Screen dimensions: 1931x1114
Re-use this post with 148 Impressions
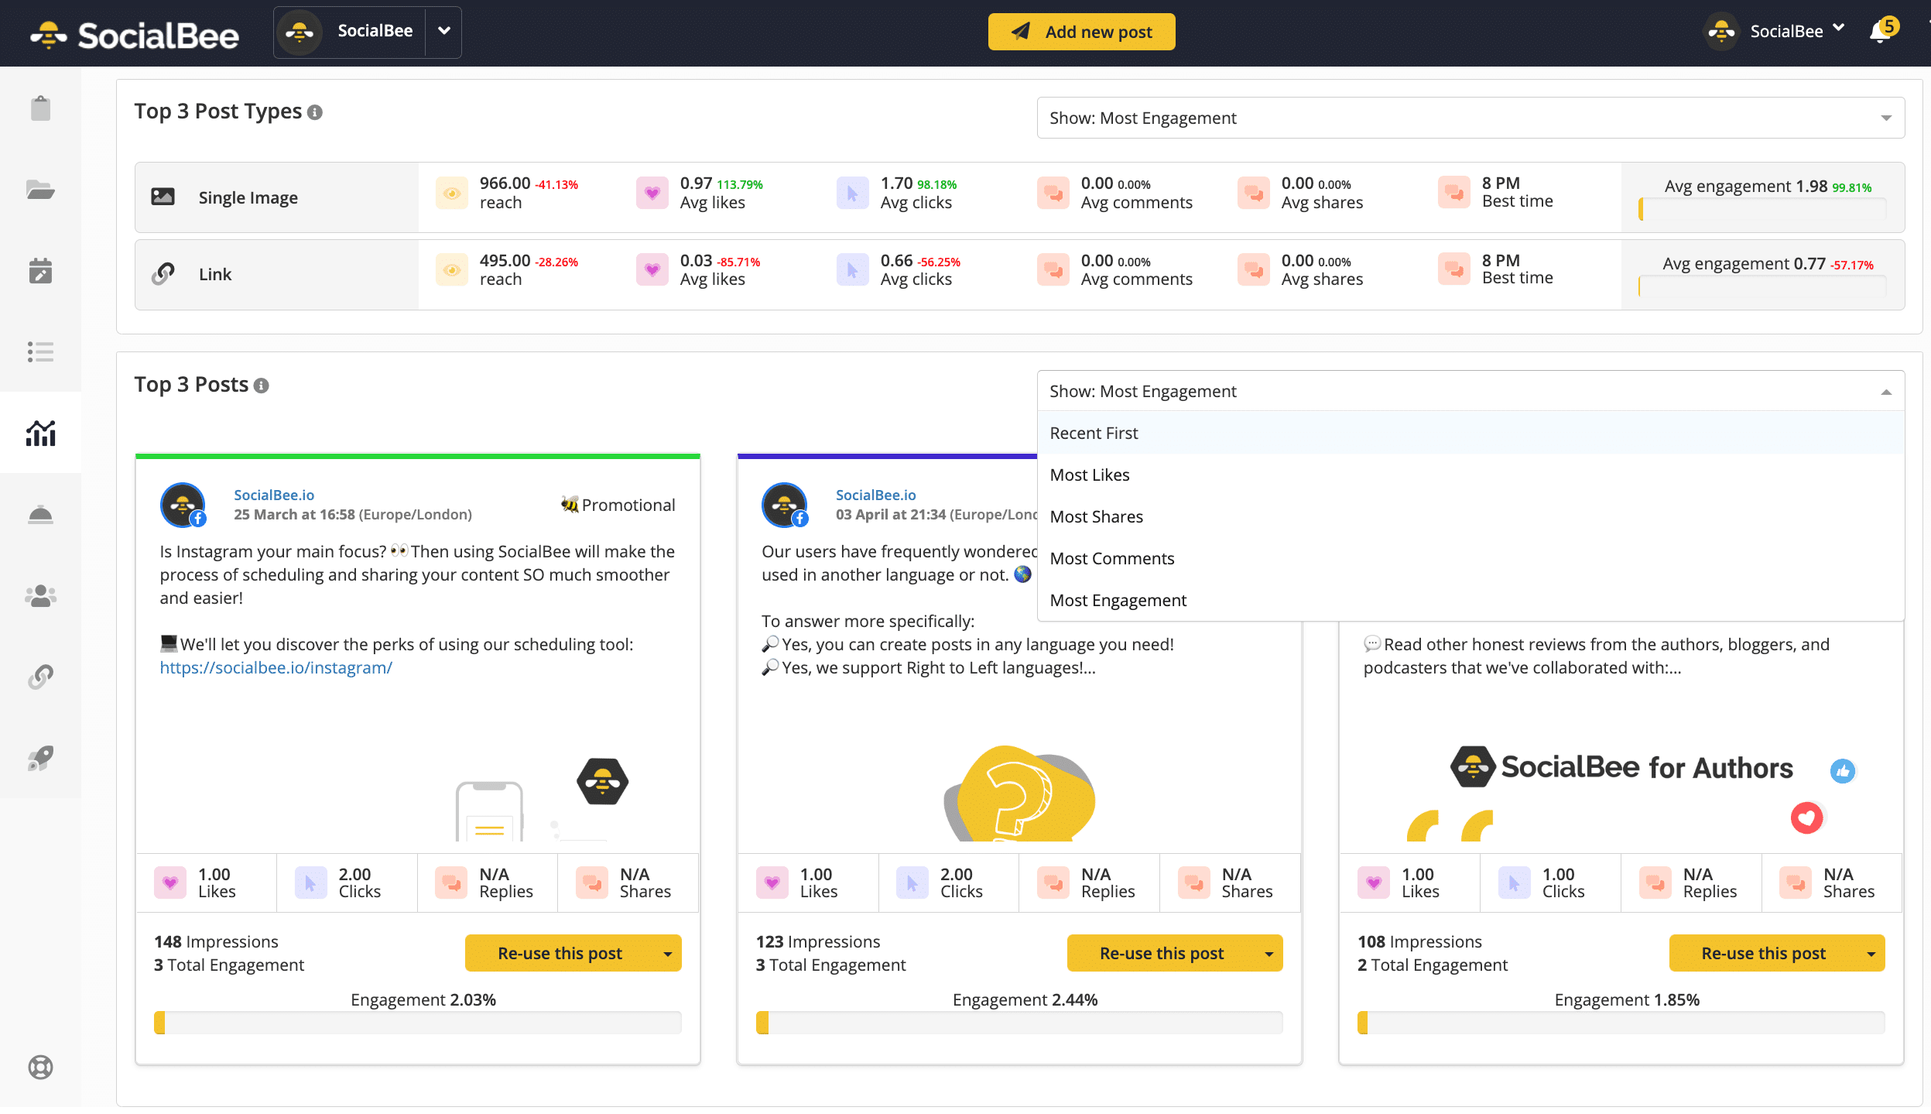pyautogui.click(x=560, y=954)
